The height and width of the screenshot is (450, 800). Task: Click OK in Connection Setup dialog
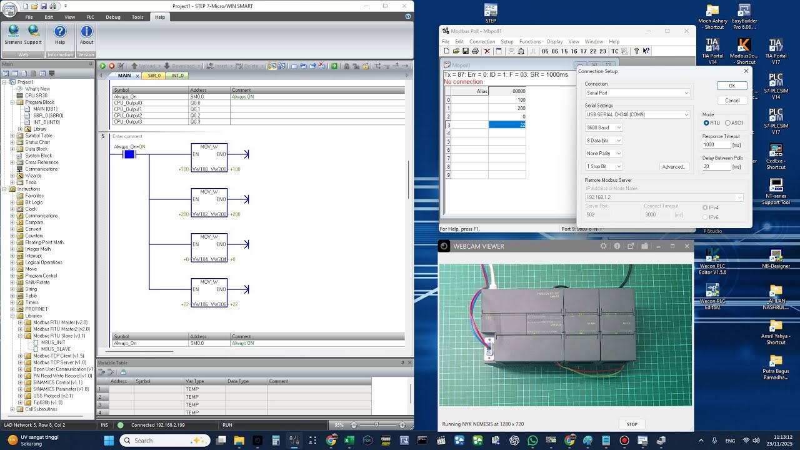(x=732, y=86)
